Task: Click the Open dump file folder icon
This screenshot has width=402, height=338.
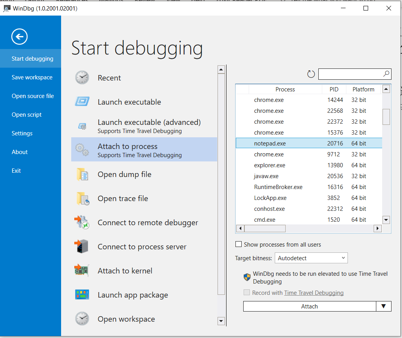Action: click(82, 174)
